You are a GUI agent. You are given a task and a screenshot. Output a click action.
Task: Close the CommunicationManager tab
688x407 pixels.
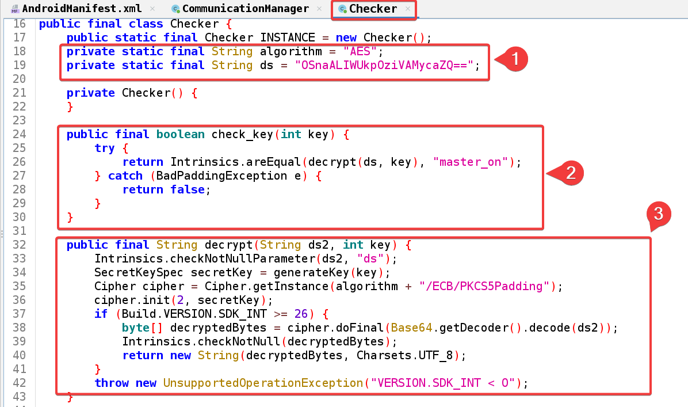pyautogui.click(x=320, y=9)
